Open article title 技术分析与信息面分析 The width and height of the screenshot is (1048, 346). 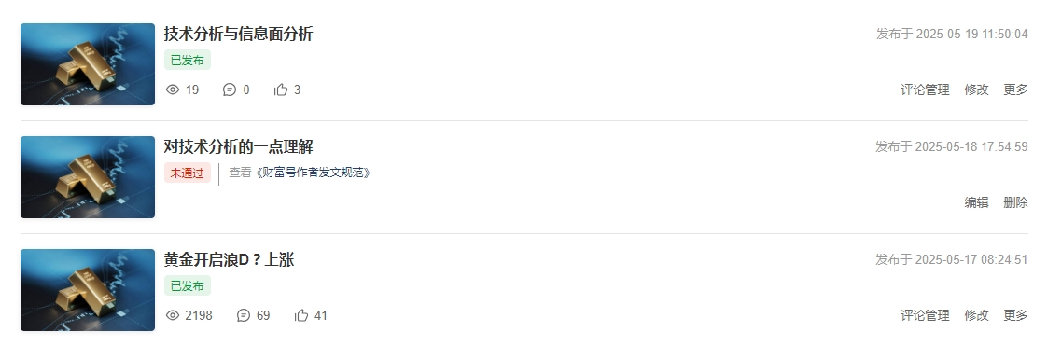coord(238,35)
